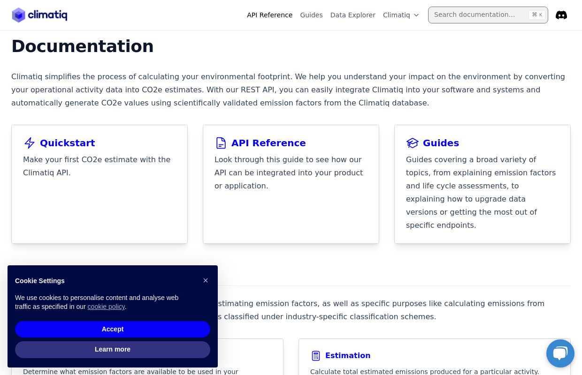Viewport: 582px width, 375px height.
Task: Open Data Explorer in top navigation
Action: pos(353,15)
